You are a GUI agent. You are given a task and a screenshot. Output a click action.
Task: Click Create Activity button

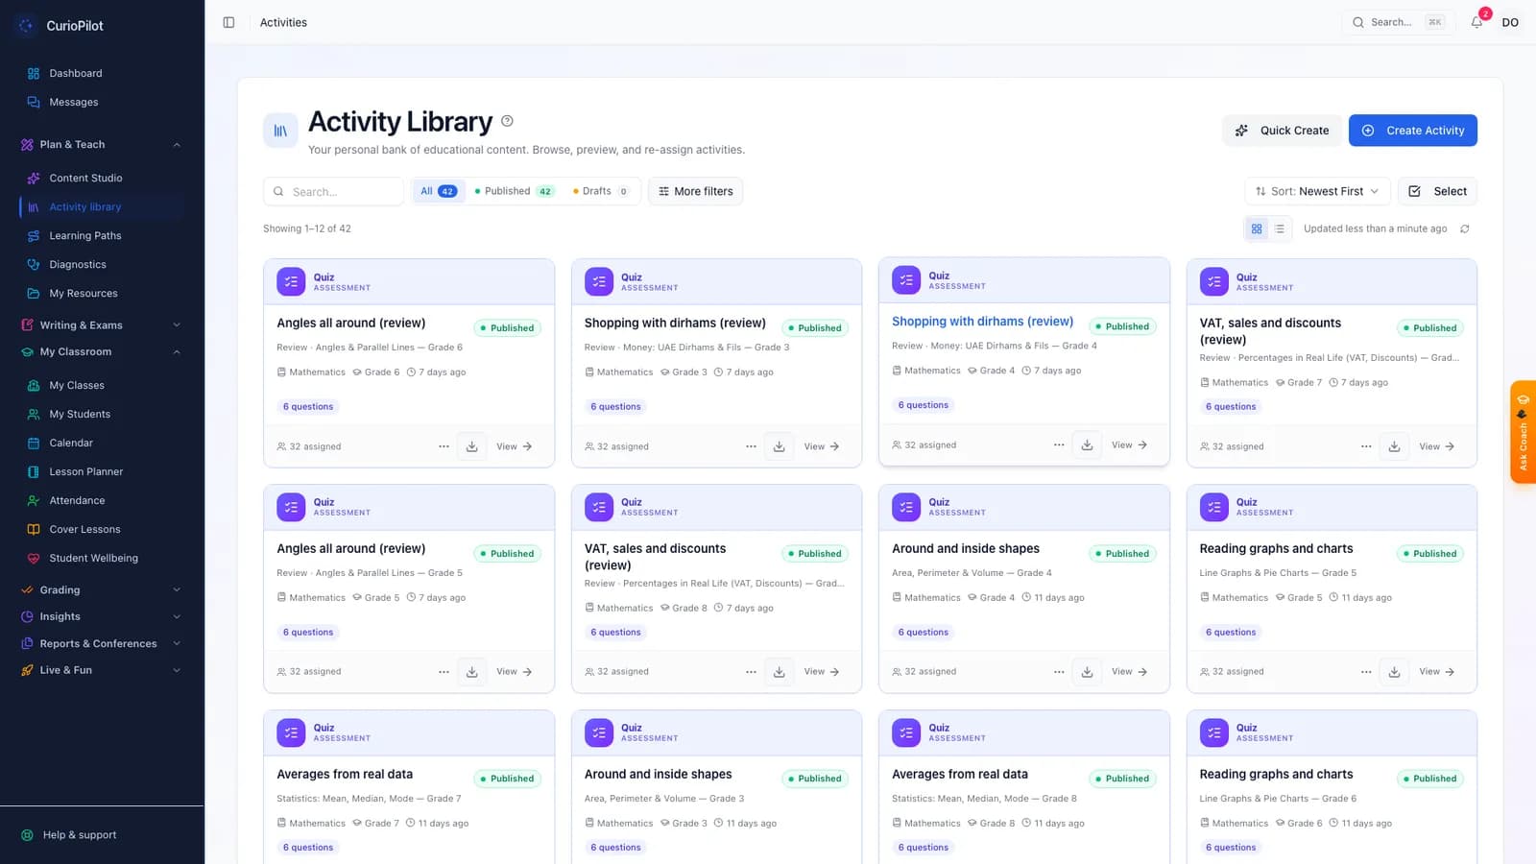pos(1412,131)
